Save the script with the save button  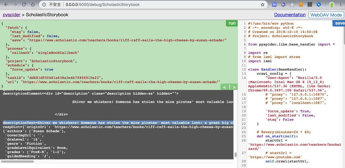click(x=340, y=23)
